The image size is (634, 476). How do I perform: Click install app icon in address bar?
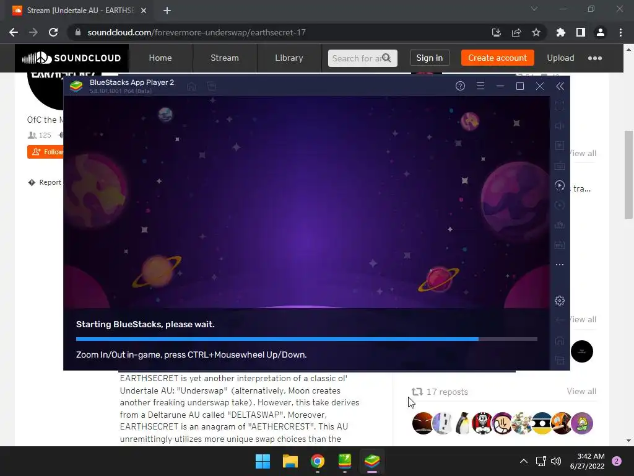(496, 32)
